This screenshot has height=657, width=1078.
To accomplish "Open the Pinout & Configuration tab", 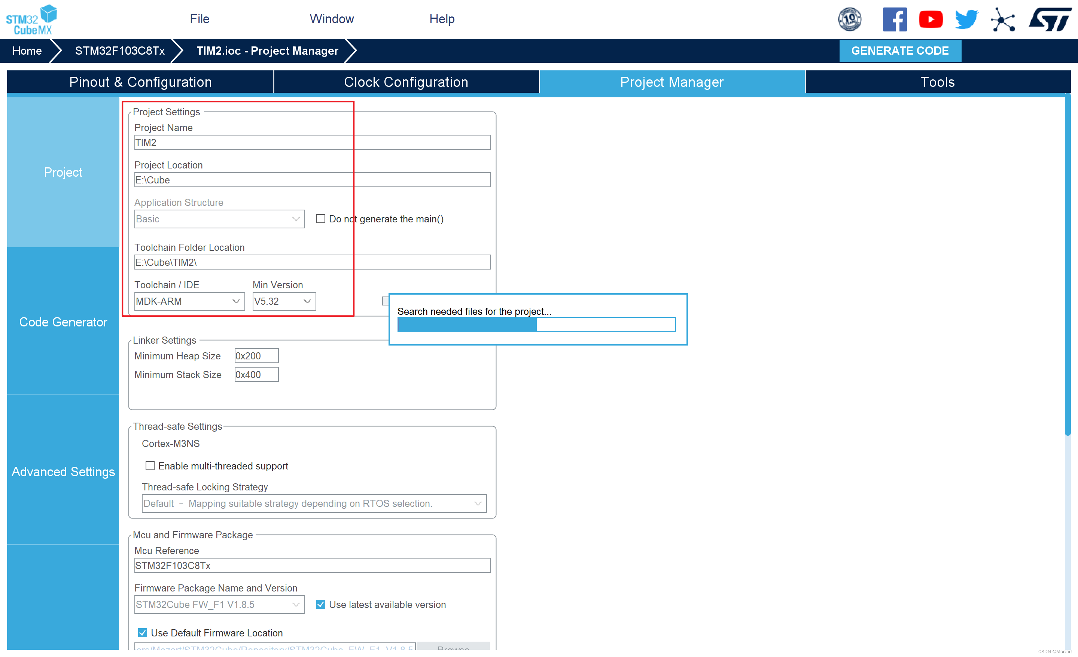I will coord(141,82).
